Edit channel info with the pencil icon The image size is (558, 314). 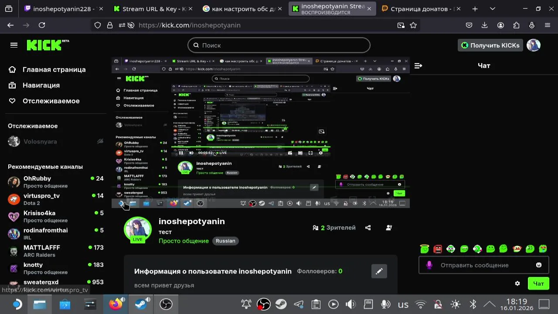(x=379, y=271)
